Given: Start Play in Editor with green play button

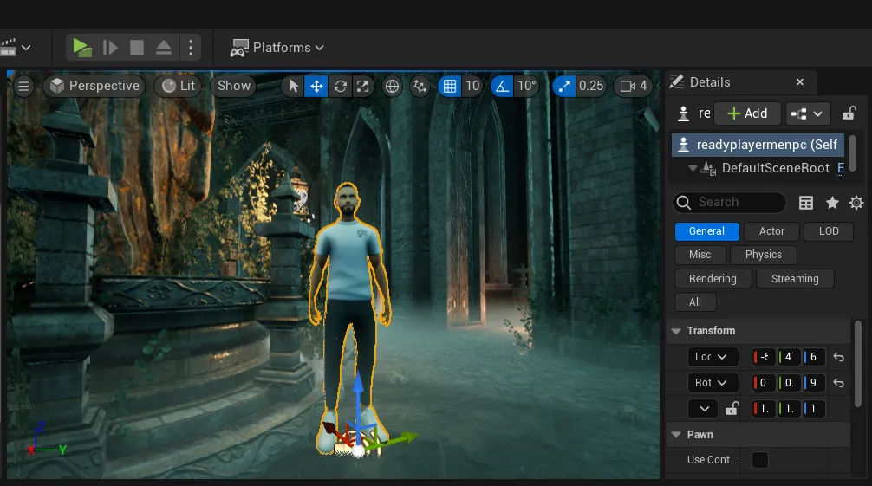Looking at the screenshot, I should 82,48.
